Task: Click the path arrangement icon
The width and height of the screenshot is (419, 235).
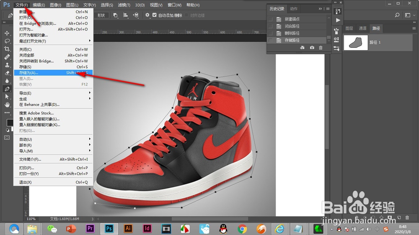Action: pos(136,15)
